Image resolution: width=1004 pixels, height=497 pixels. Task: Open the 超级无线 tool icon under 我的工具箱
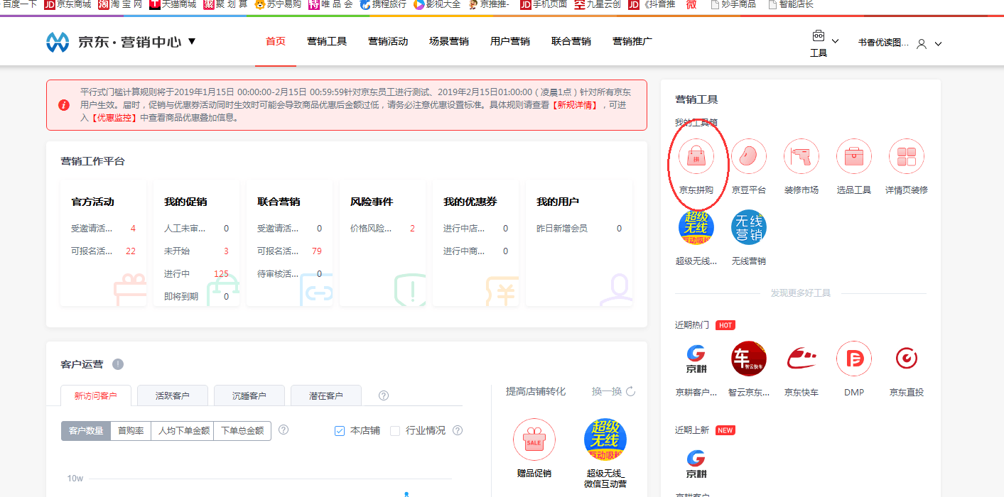pos(696,227)
